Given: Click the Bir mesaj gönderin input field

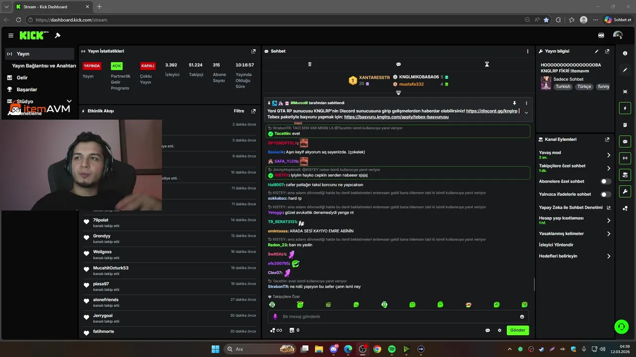Looking at the screenshot, I should click(398, 316).
